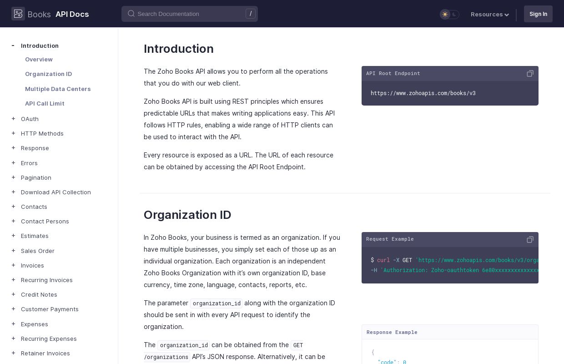This screenshot has height=364, width=564.
Task: Open the Errors sidebar item
Action: point(29,163)
